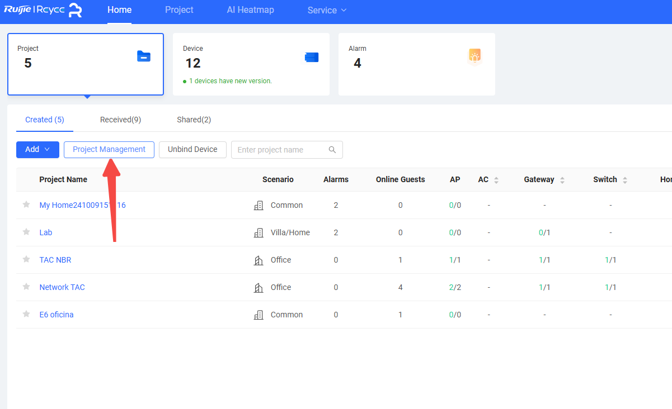Open the Network TAC project link
Image resolution: width=672 pixels, height=409 pixels.
[x=62, y=287]
